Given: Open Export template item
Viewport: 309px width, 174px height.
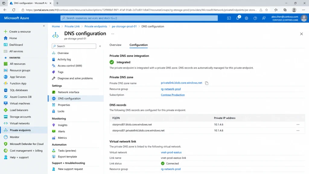Looking at the screenshot, I should pyautogui.click(x=67, y=157).
